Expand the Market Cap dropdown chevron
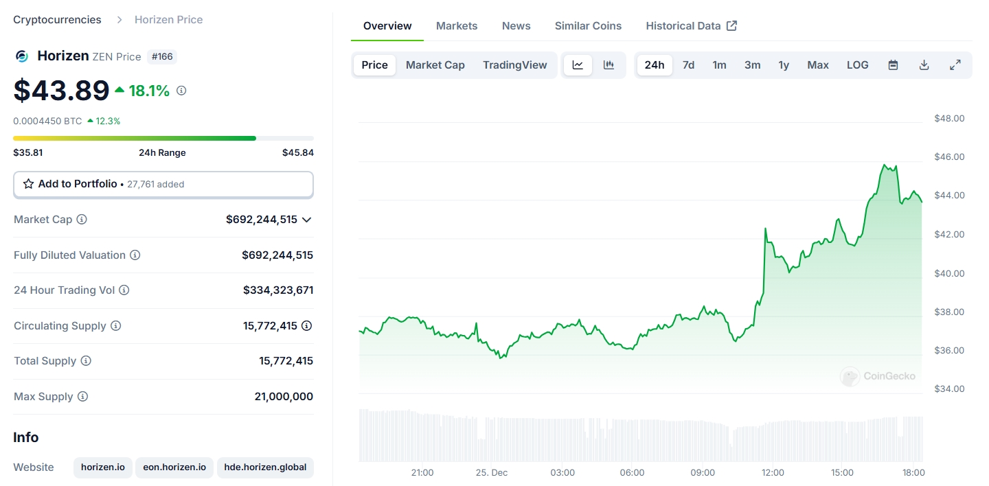The height and width of the screenshot is (486, 989). pyautogui.click(x=307, y=220)
